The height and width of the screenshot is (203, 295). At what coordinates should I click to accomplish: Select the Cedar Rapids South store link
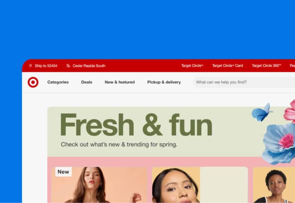(x=89, y=66)
